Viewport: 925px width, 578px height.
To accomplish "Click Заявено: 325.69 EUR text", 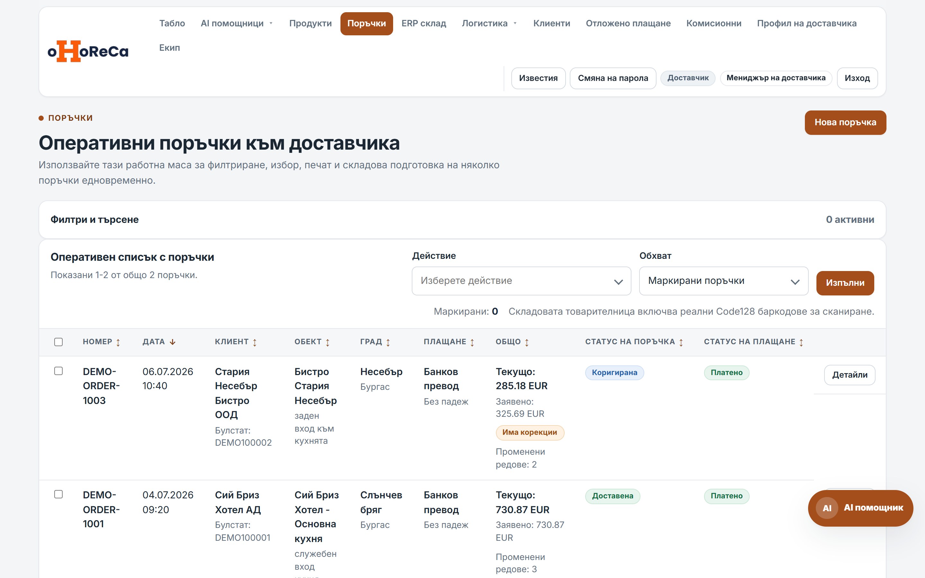I will tap(520, 407).
